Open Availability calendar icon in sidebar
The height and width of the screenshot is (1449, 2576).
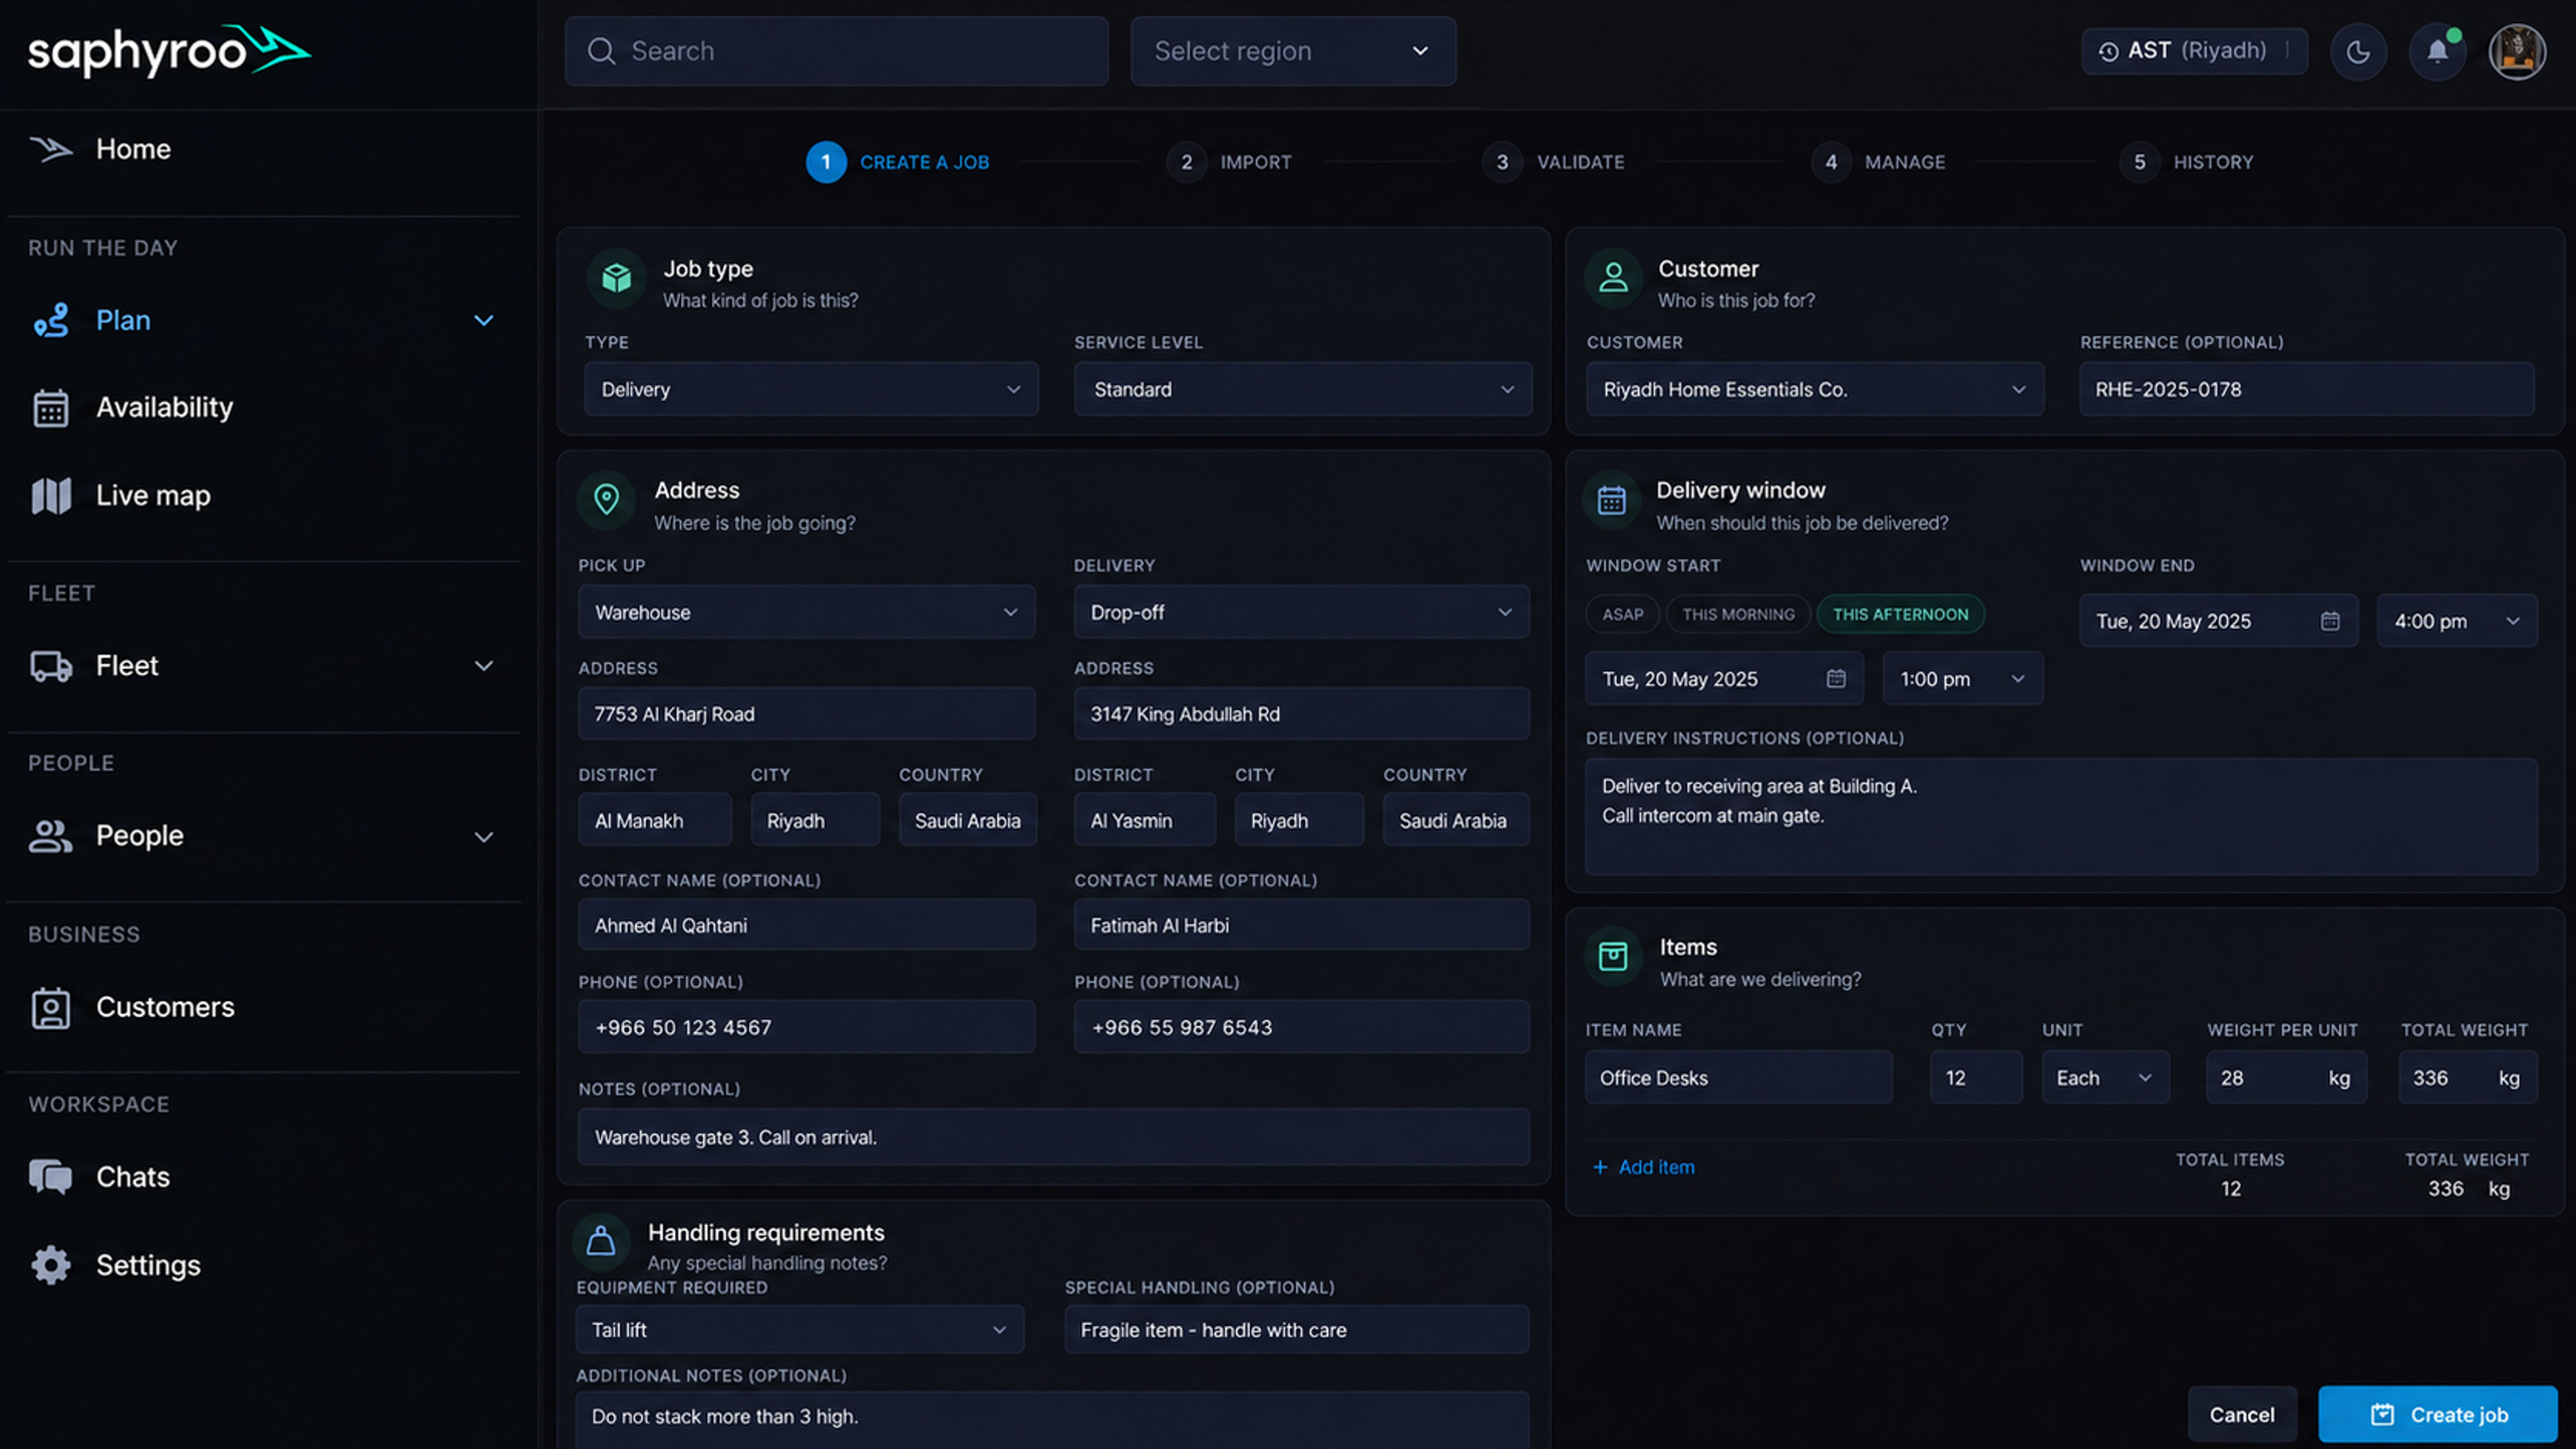pyautogui.click(x=50, y=408)
